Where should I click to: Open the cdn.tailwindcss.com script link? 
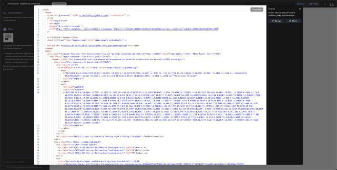coord(94,46)
